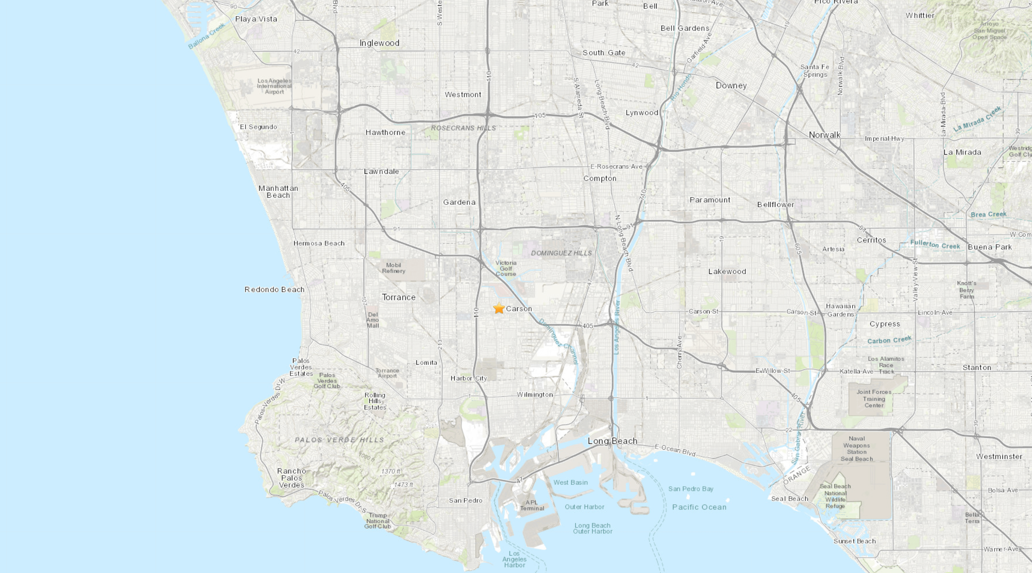Click the Seal Beach city label
The width and height of the screenshot is (1032, 573).
[x=790, y=499]
